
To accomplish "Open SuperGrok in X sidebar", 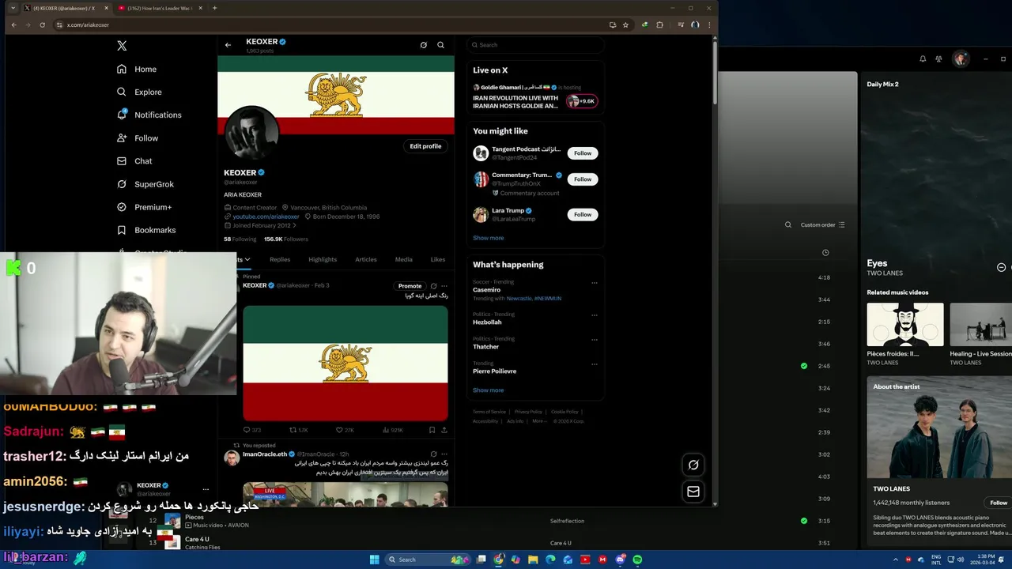I will click(145, 184).
